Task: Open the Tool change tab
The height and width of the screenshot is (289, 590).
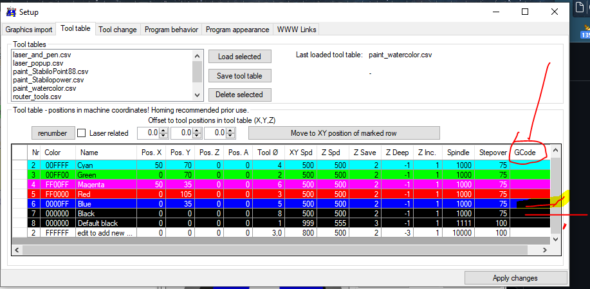Action: 117,30
